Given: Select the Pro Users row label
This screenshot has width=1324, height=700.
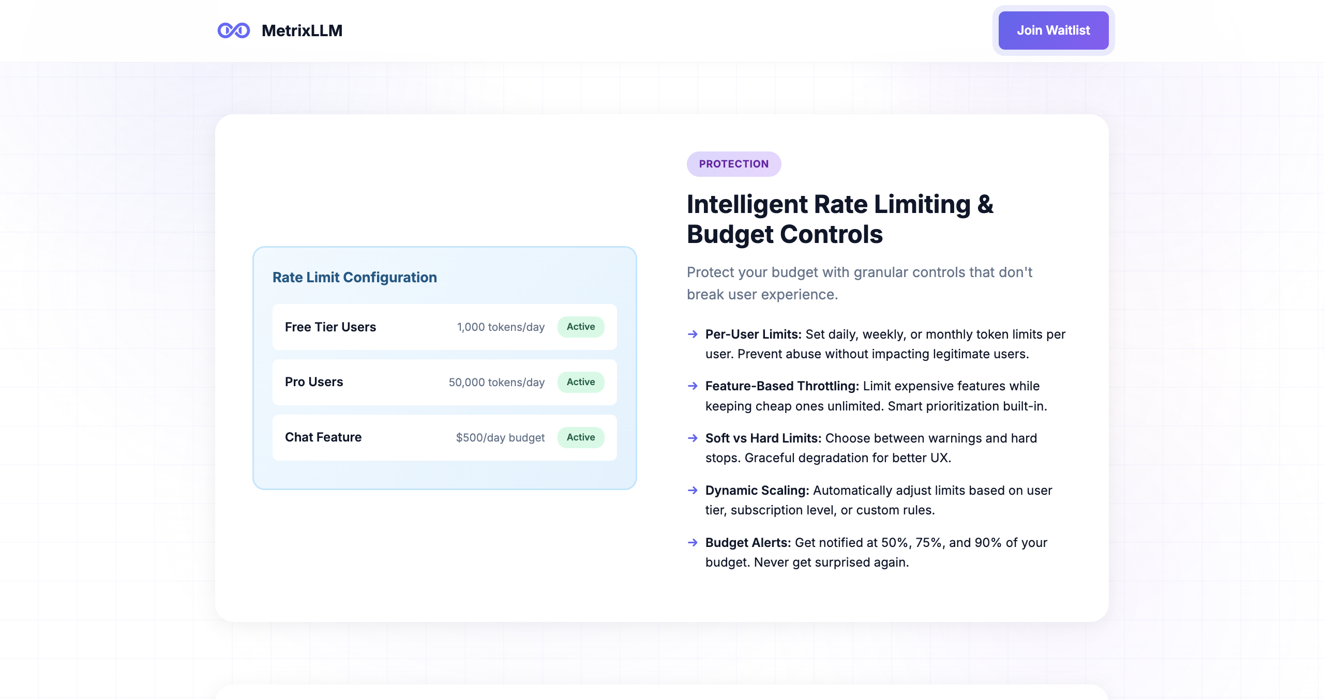Looking at the screenshot, I should point(314,382).
